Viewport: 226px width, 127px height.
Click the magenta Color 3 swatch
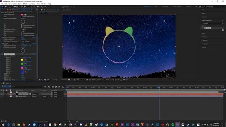click(22, 68)
